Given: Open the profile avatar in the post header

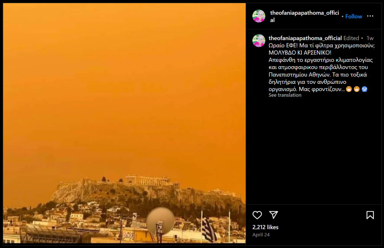Looking at the screenshot, I should [259, 16].
